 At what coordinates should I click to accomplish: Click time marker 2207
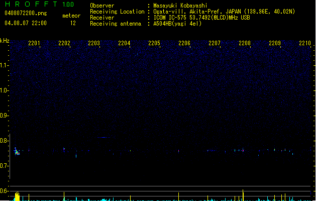click(x=215, y=43)
